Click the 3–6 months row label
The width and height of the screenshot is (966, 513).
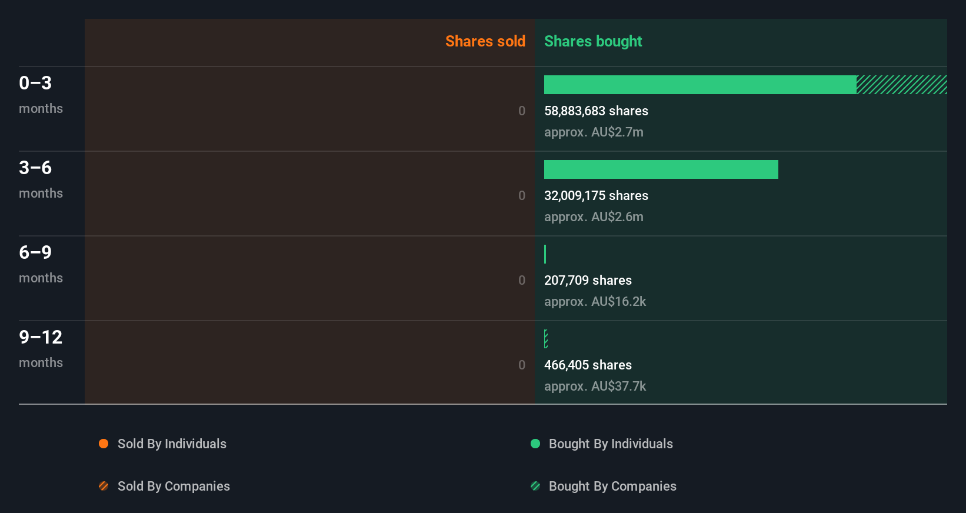point(41,179)
